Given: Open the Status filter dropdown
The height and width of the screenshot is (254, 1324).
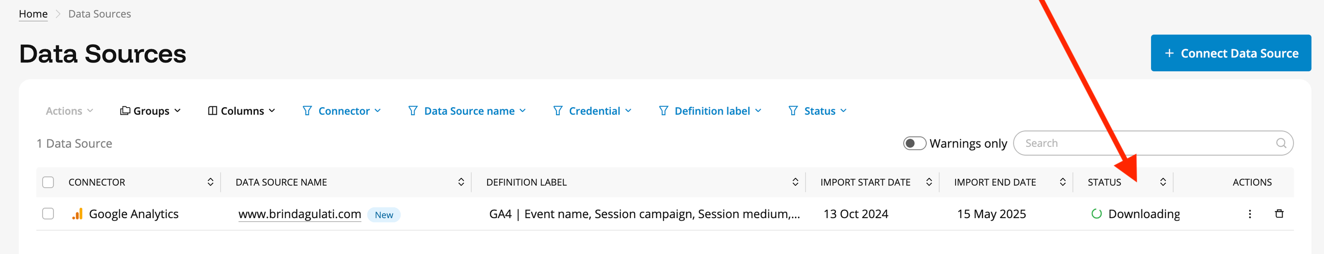Looking at the screenshot, I should 817,111.
